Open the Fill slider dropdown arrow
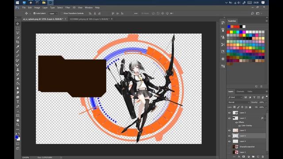Screen dimensions: 283x159 266,107
